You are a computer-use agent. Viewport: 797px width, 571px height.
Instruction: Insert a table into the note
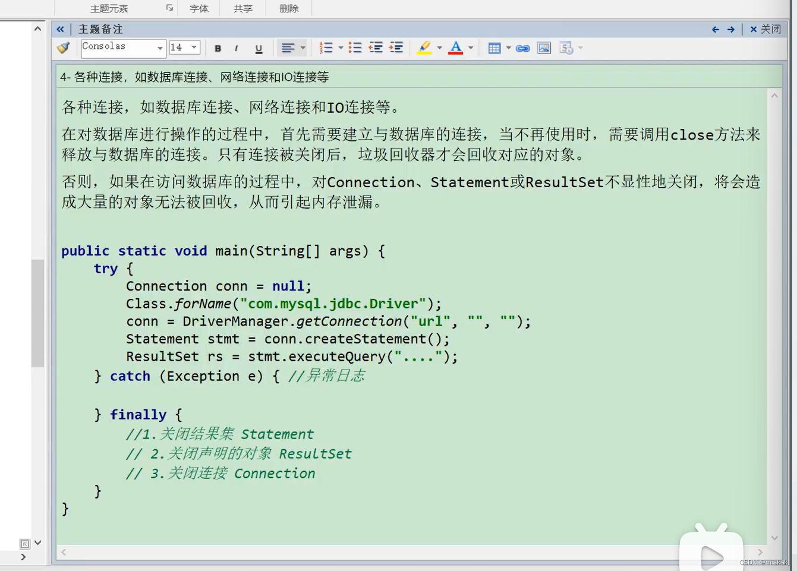pos(494,48)
